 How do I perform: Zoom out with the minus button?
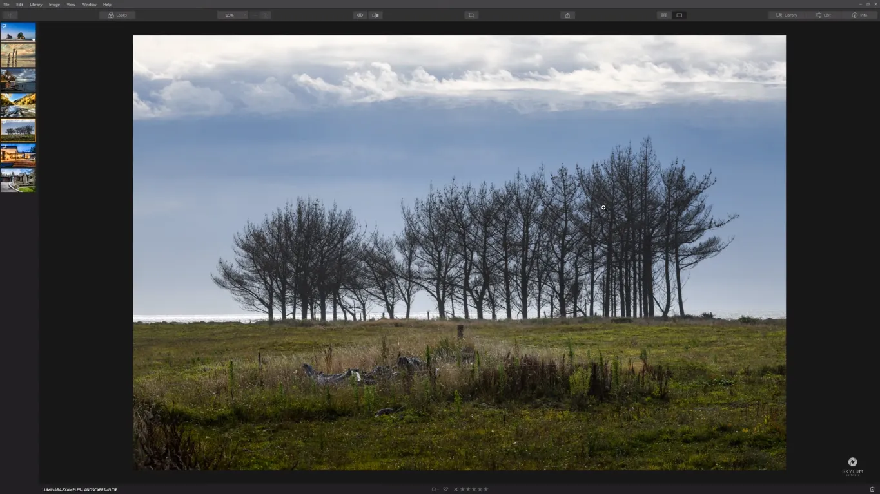(255, 15)
